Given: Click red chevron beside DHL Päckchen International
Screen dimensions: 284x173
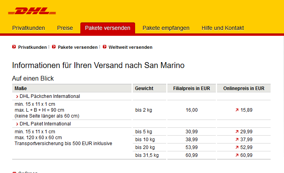Looking at the screenshot, I should 17,97.
